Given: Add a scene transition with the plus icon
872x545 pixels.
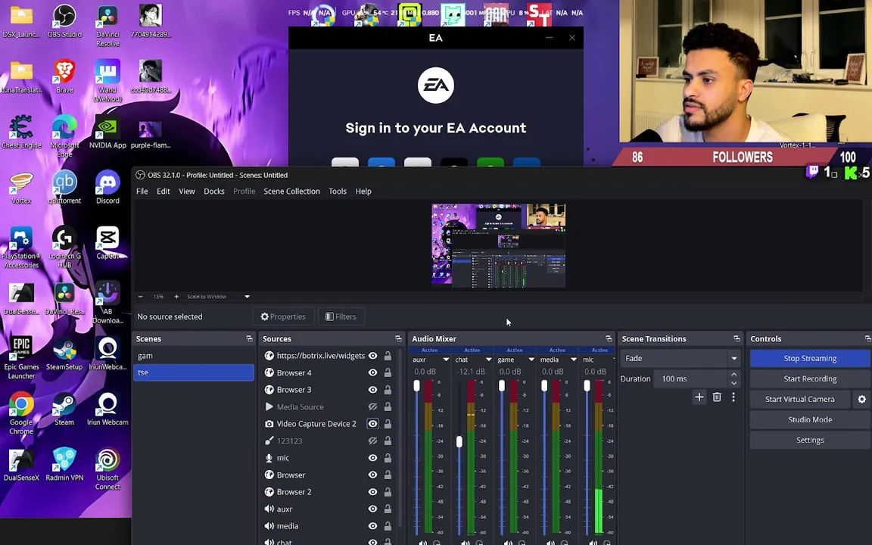Looking at the screenshot, I should tap(699, 397).
